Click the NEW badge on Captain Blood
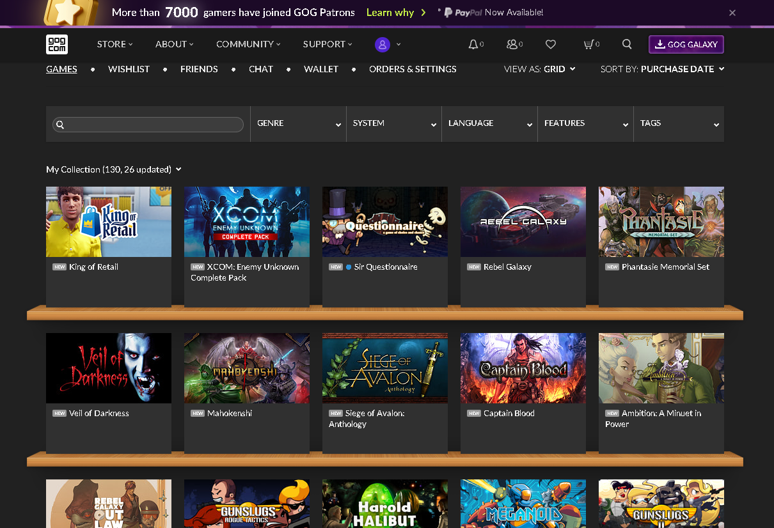 [x=474, y=414]
